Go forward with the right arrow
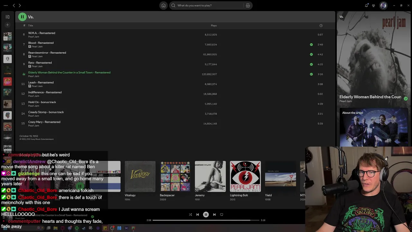Image resolution: width=412 pixels, height=232 pixels. [20, 5]
